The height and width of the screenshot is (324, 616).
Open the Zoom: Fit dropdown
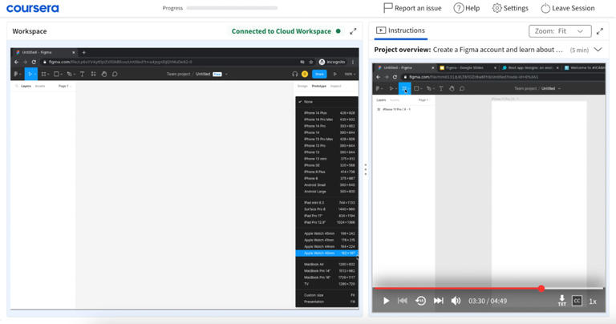pyautogui.click(x=560, y=31)
